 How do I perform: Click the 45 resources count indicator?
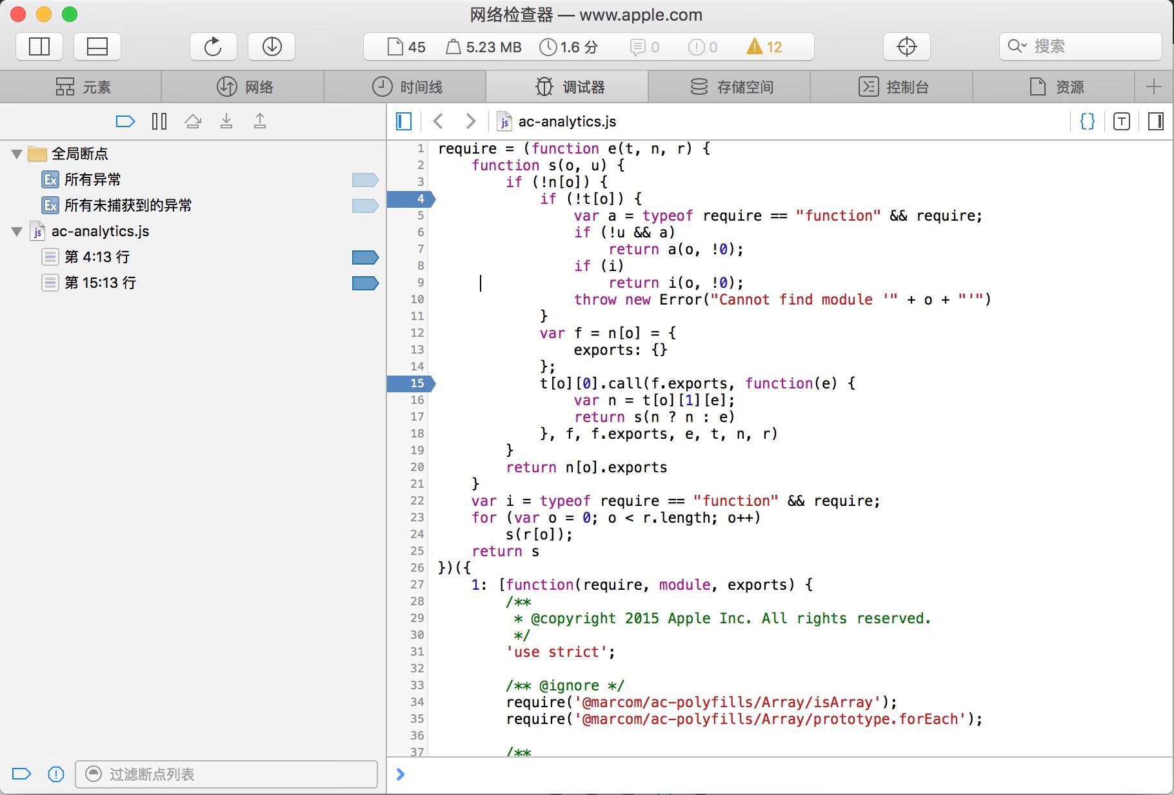(x=406, y=47)
